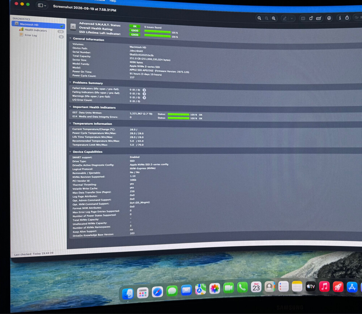
Task: Open Photos from the Dock
Action: pos(214,289)
